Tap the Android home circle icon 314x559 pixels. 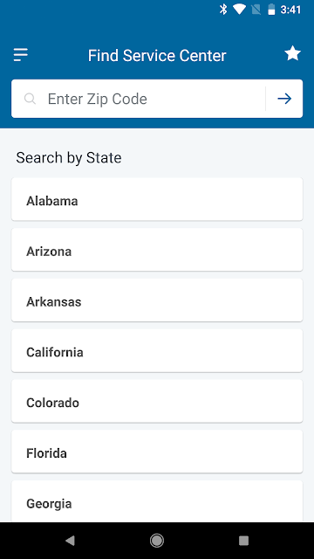tap(157, 541)
